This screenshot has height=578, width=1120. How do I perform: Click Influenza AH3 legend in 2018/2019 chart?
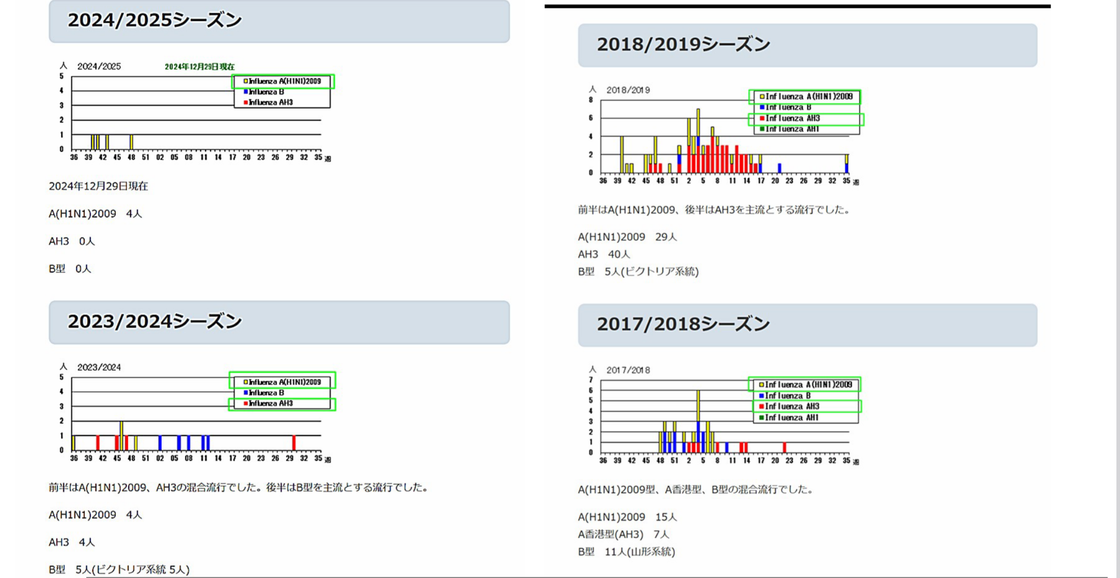click(x=792, y=118)
